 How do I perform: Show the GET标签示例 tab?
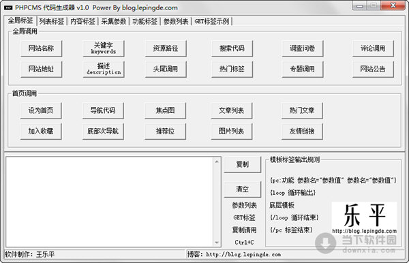click(x=212, y=21)
